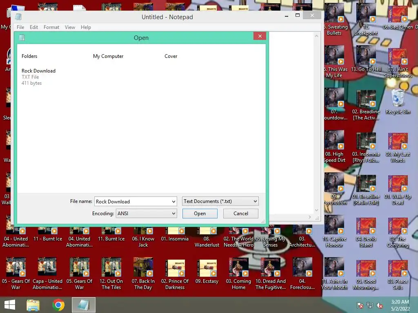Image resolution: width=418 pixels, height=313 pixels.
Task: Expand the File name dropdown
Action: 173,201
